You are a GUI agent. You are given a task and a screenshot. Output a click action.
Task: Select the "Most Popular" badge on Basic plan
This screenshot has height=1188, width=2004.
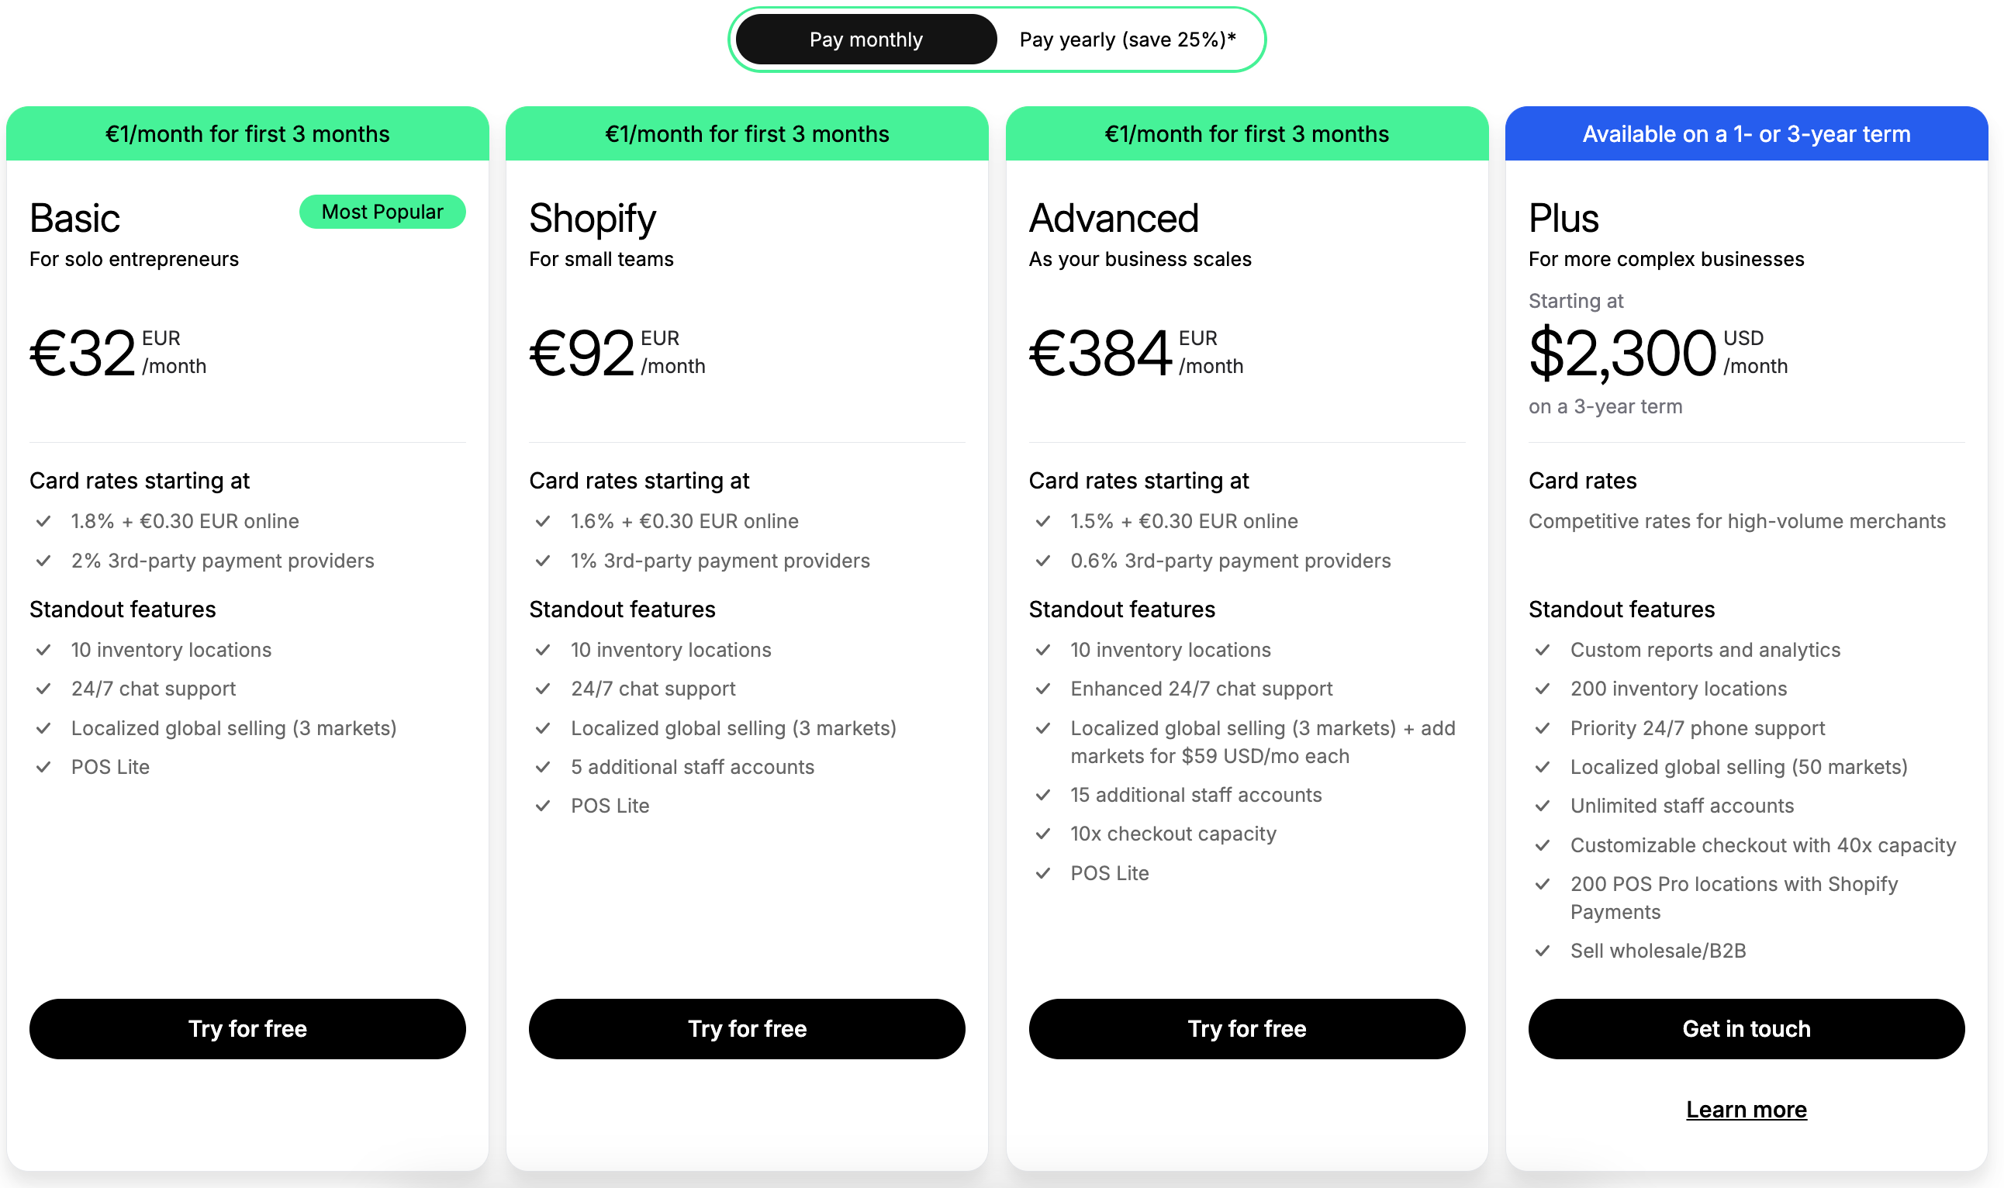[382, 212]
